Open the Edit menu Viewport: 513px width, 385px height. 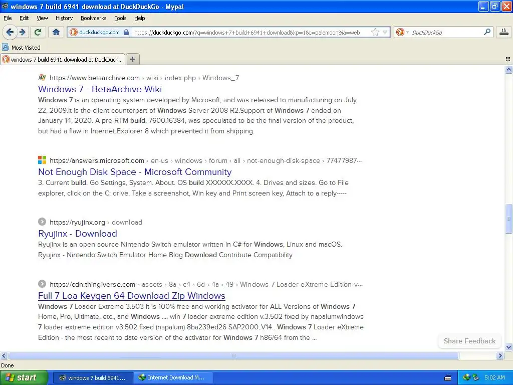(24, 19)
